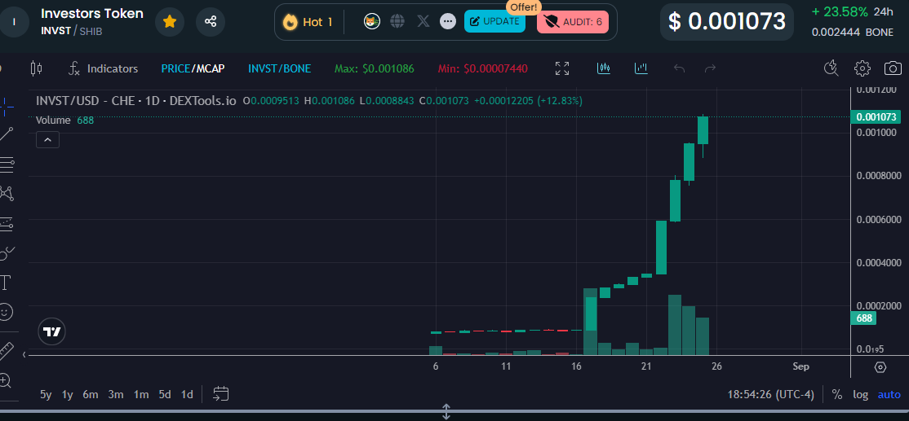Select the trend line drawing tool
The image size is (909, 421).
click(x=7, y=134)
